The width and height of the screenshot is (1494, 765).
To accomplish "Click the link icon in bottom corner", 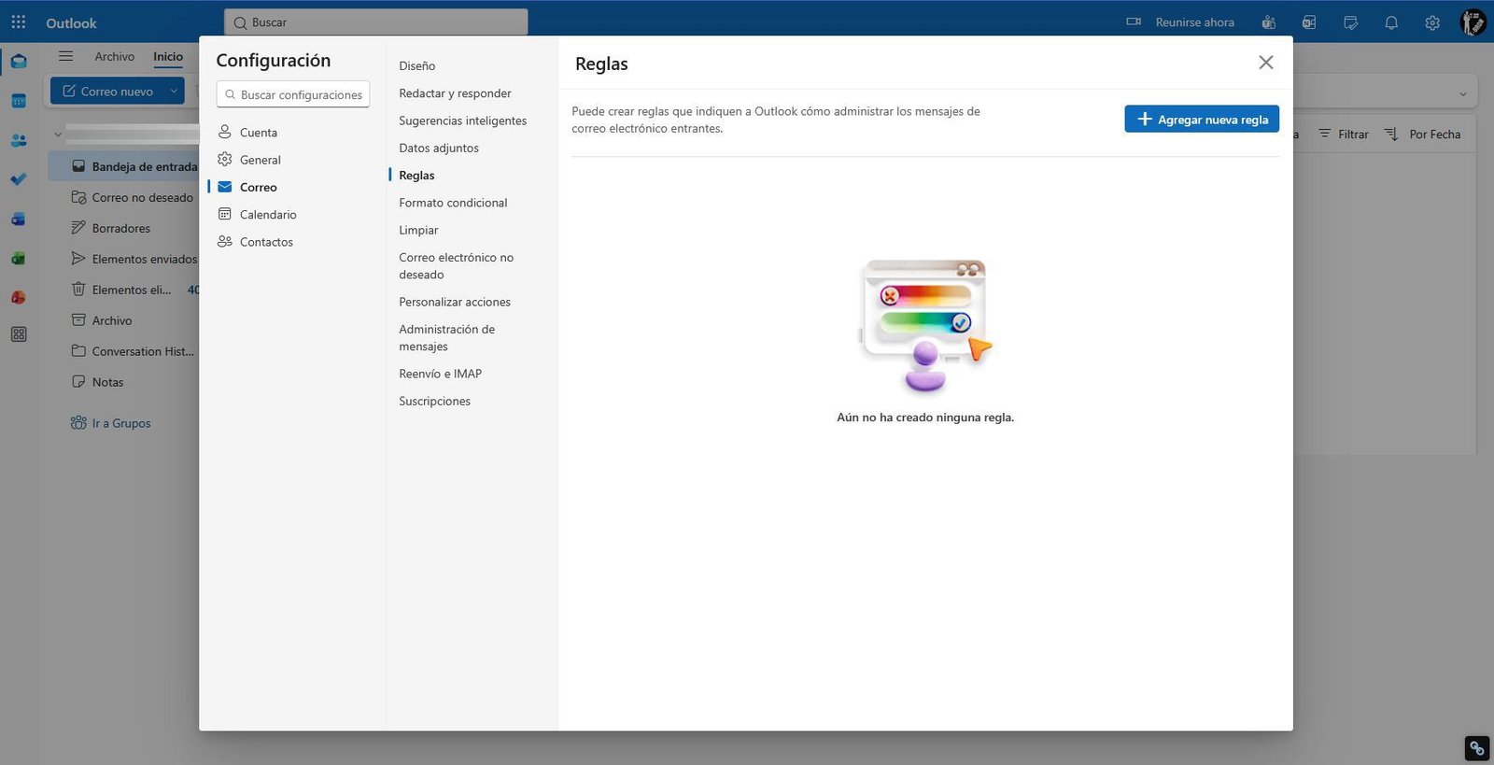I will click(x=1476, y=748).
